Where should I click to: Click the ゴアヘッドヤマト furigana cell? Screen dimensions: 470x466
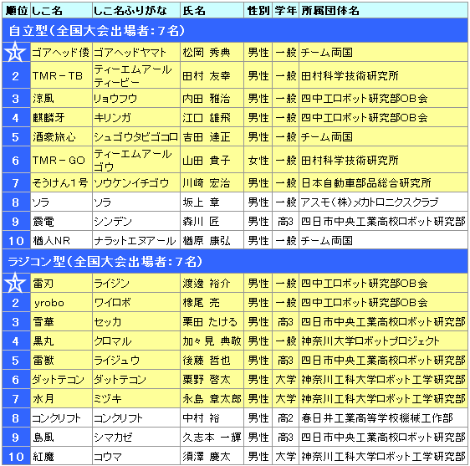pyautogui.click(x=136, y=53)
